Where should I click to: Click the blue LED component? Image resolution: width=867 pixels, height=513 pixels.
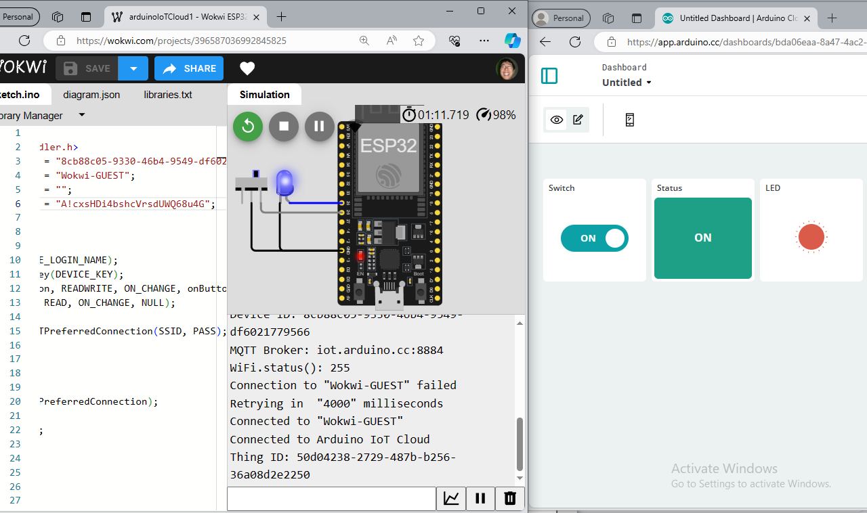(285, 183)
